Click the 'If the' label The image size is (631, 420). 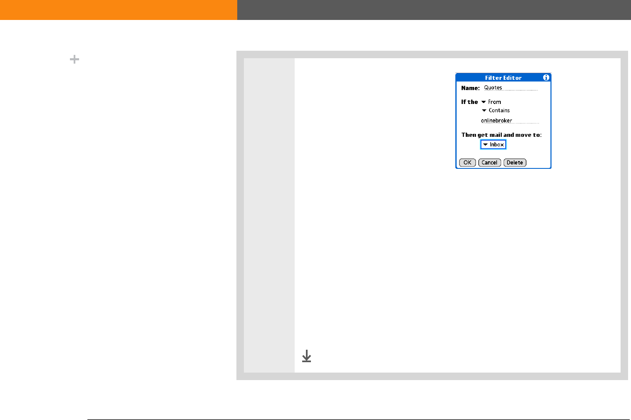coord(470,102)
